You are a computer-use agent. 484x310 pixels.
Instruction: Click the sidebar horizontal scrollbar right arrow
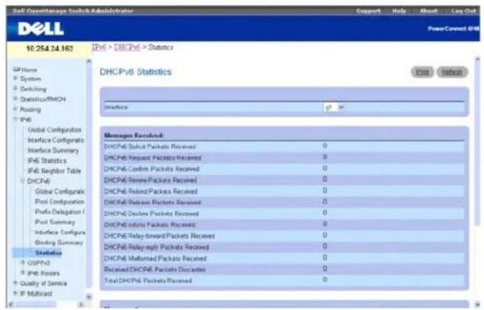pyautogui.click(x=81, y=304)
